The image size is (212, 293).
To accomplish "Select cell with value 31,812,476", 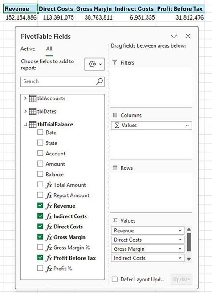I will [180, 17].
